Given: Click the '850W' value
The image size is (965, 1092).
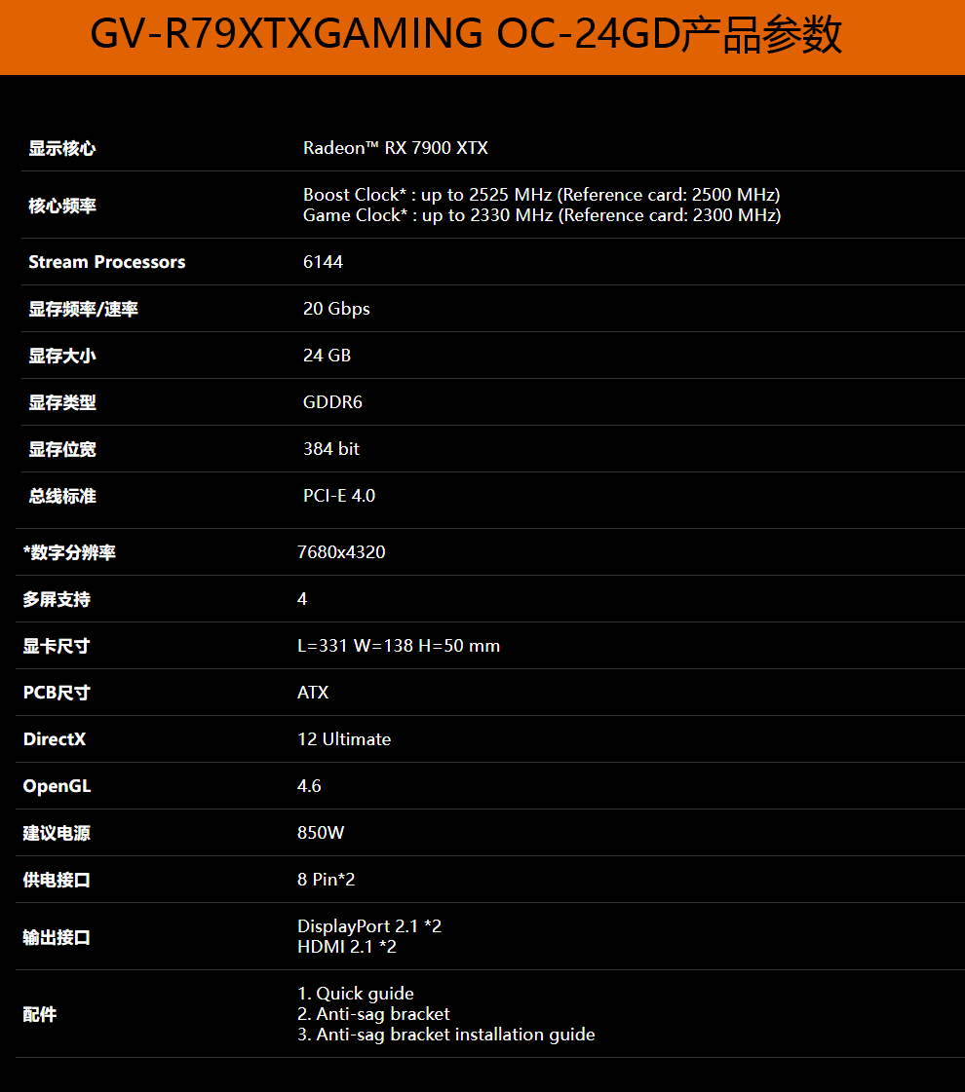Looking at the screenshot, I should [x=321, y=832].
